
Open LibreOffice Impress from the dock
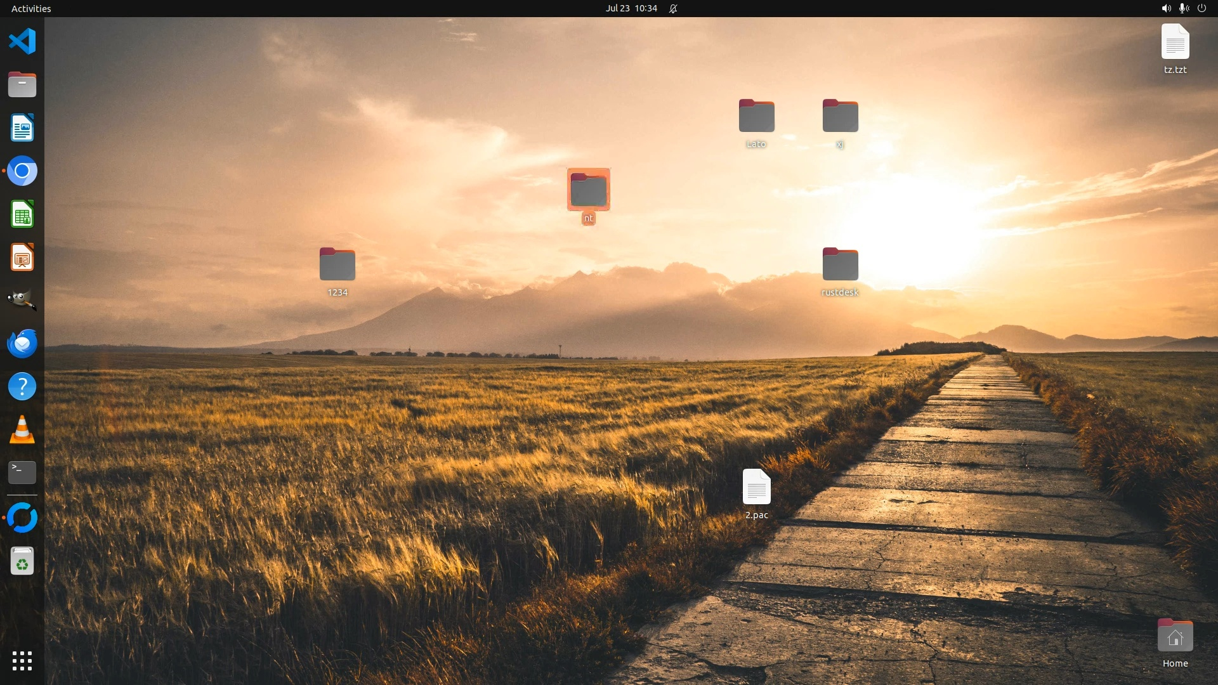coord(22,258)
